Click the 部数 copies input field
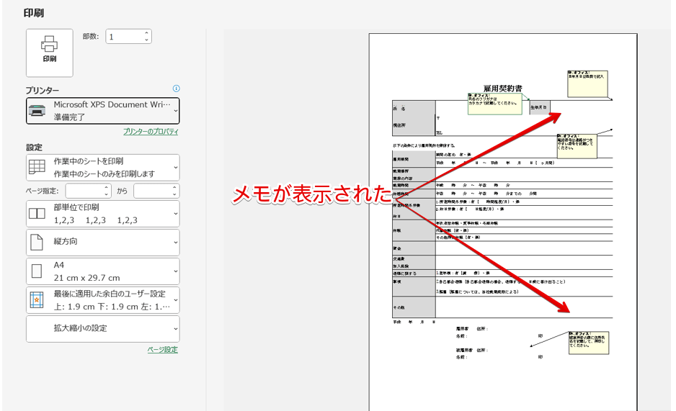The image size is (676, 411). pos(123,37)
